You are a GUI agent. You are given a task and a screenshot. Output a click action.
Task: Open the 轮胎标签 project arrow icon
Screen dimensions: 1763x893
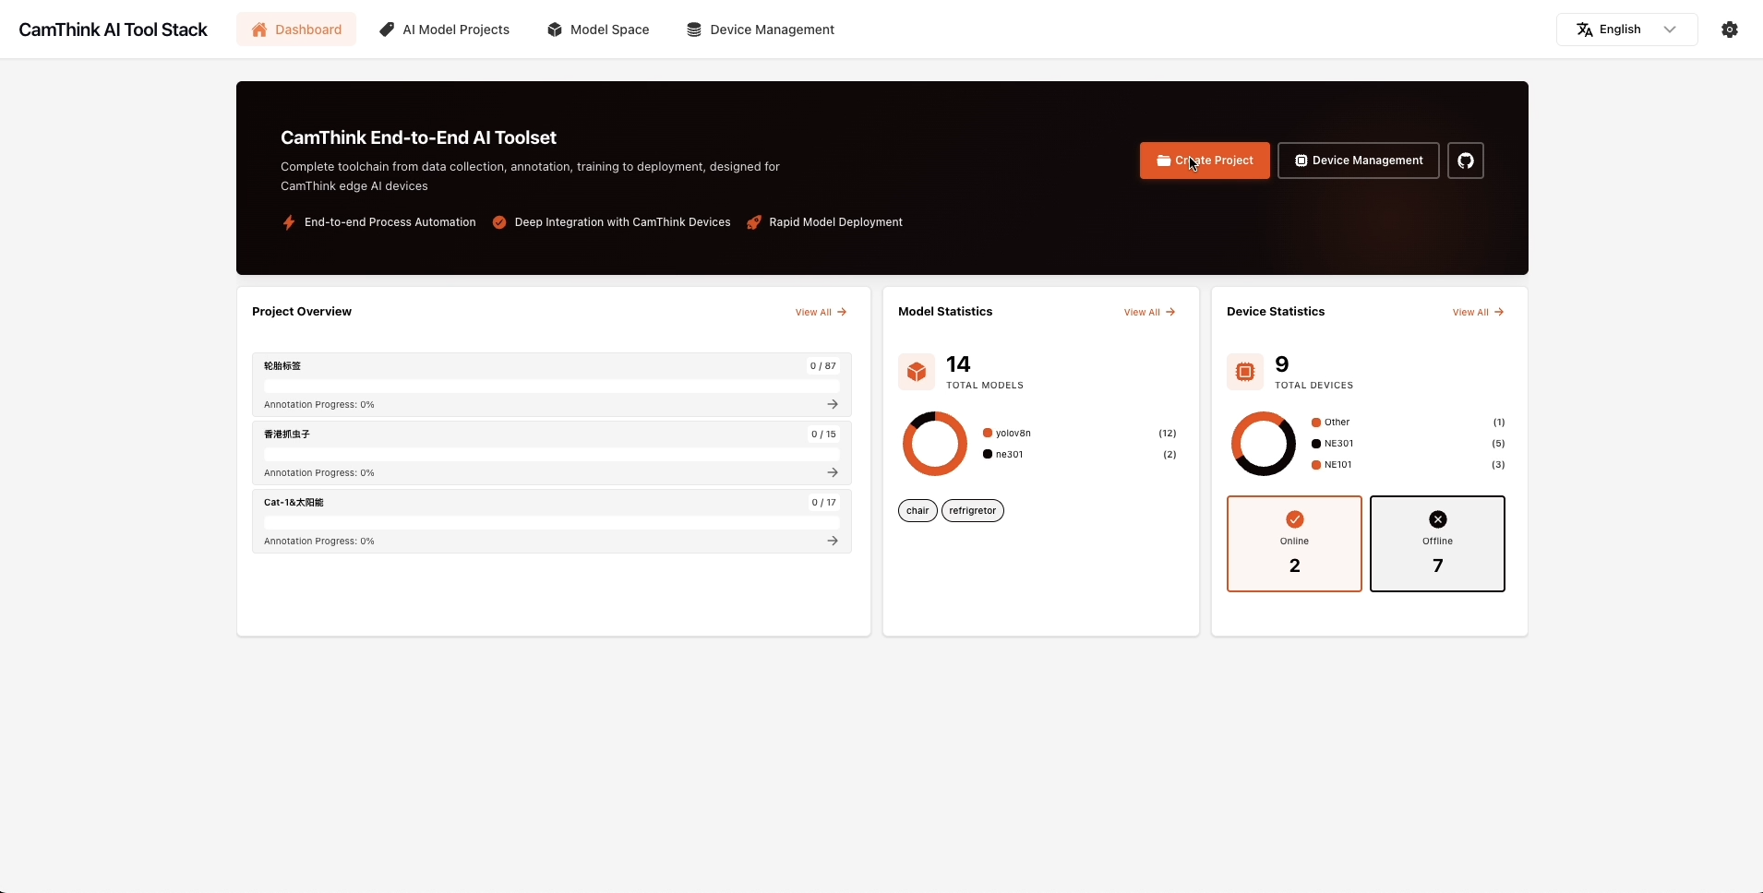click(x=833, y=404)
